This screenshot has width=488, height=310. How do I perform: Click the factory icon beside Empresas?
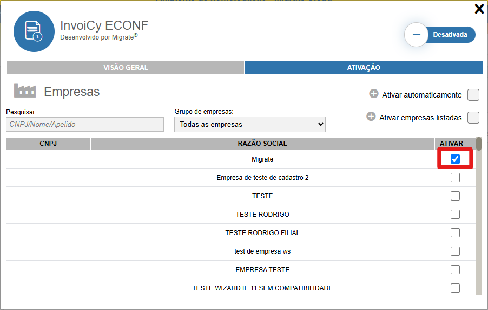click(24, 91)
